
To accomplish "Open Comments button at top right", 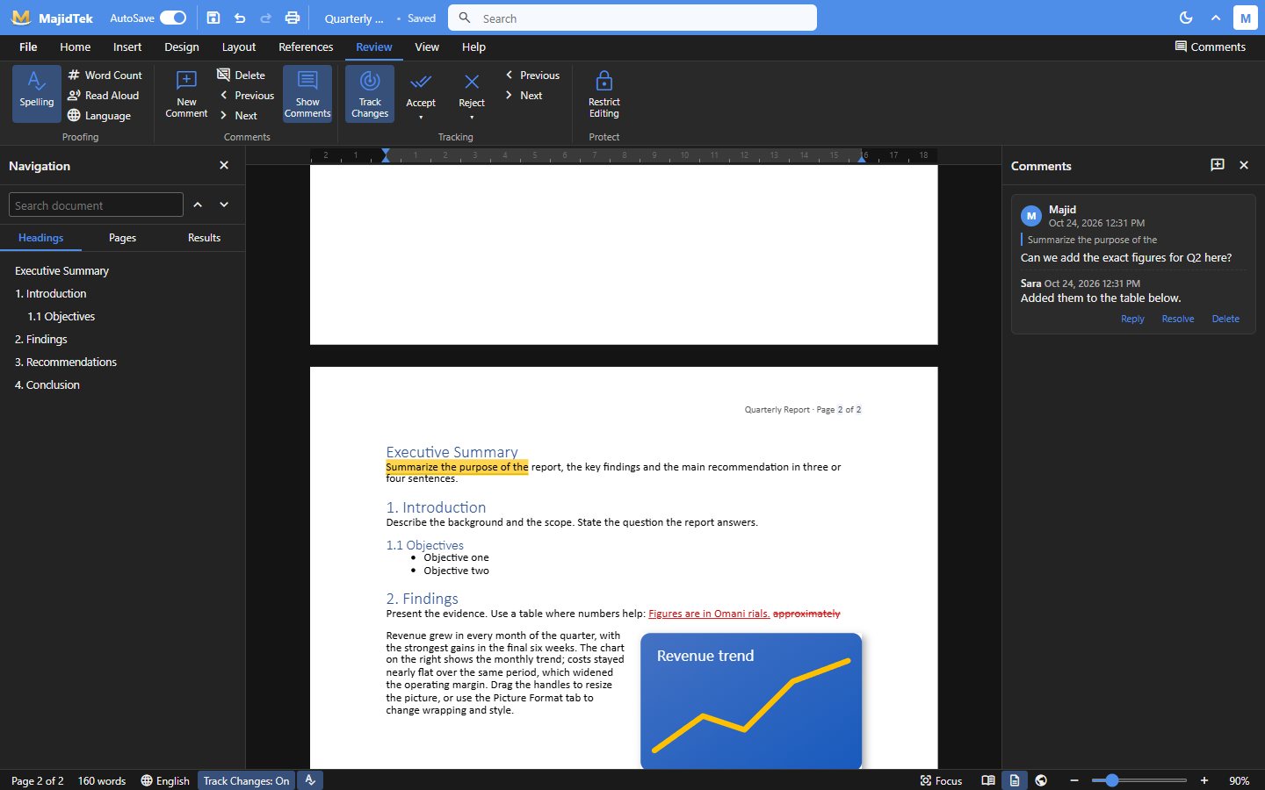I will [1211, 47].
